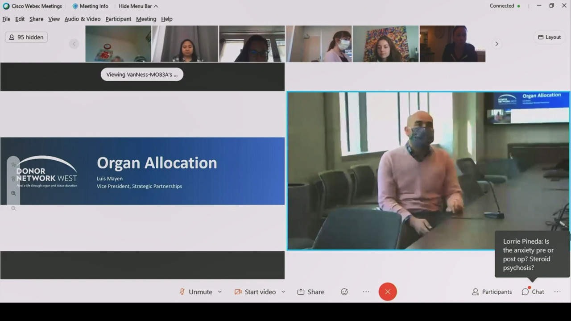Expand audio options arrow beside Unmute
This screenshot has height=321, width=571.
(x=220, y=292)
